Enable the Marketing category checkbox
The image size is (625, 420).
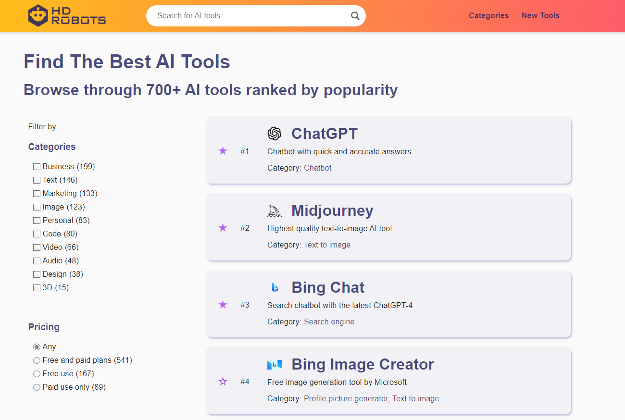[37, 194]
